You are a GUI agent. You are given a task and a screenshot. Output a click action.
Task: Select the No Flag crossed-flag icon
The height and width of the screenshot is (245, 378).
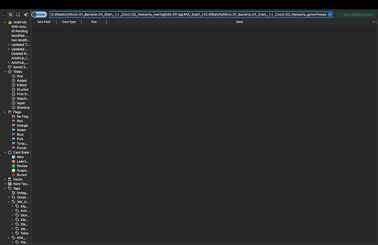click(14, 116)
